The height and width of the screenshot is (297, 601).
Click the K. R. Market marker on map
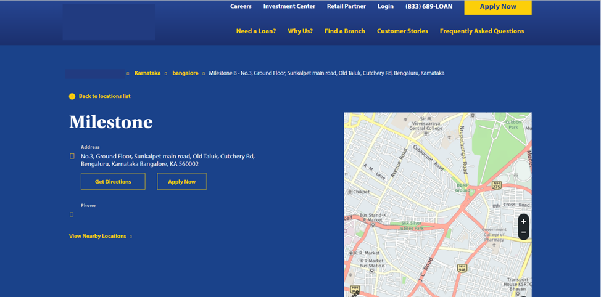364,253
